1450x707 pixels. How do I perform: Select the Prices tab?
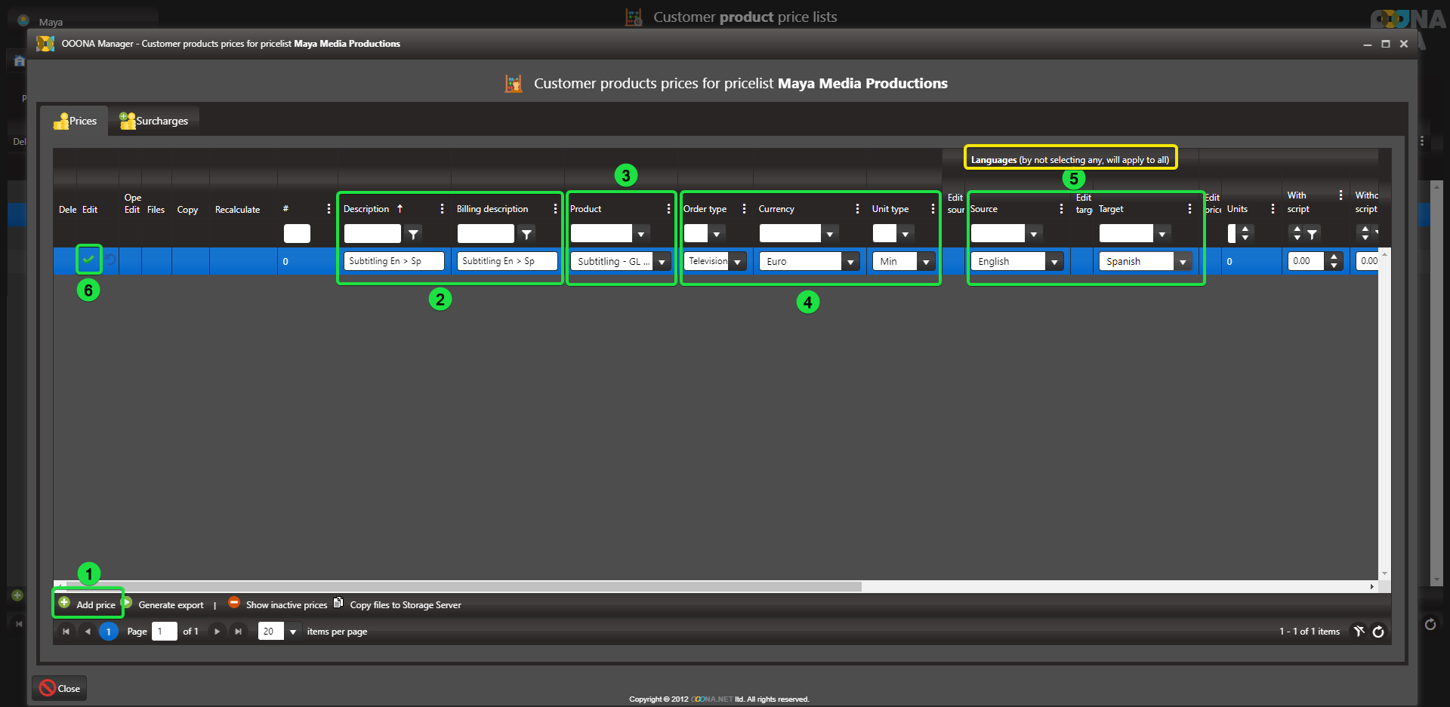click(x=76, y=121)
